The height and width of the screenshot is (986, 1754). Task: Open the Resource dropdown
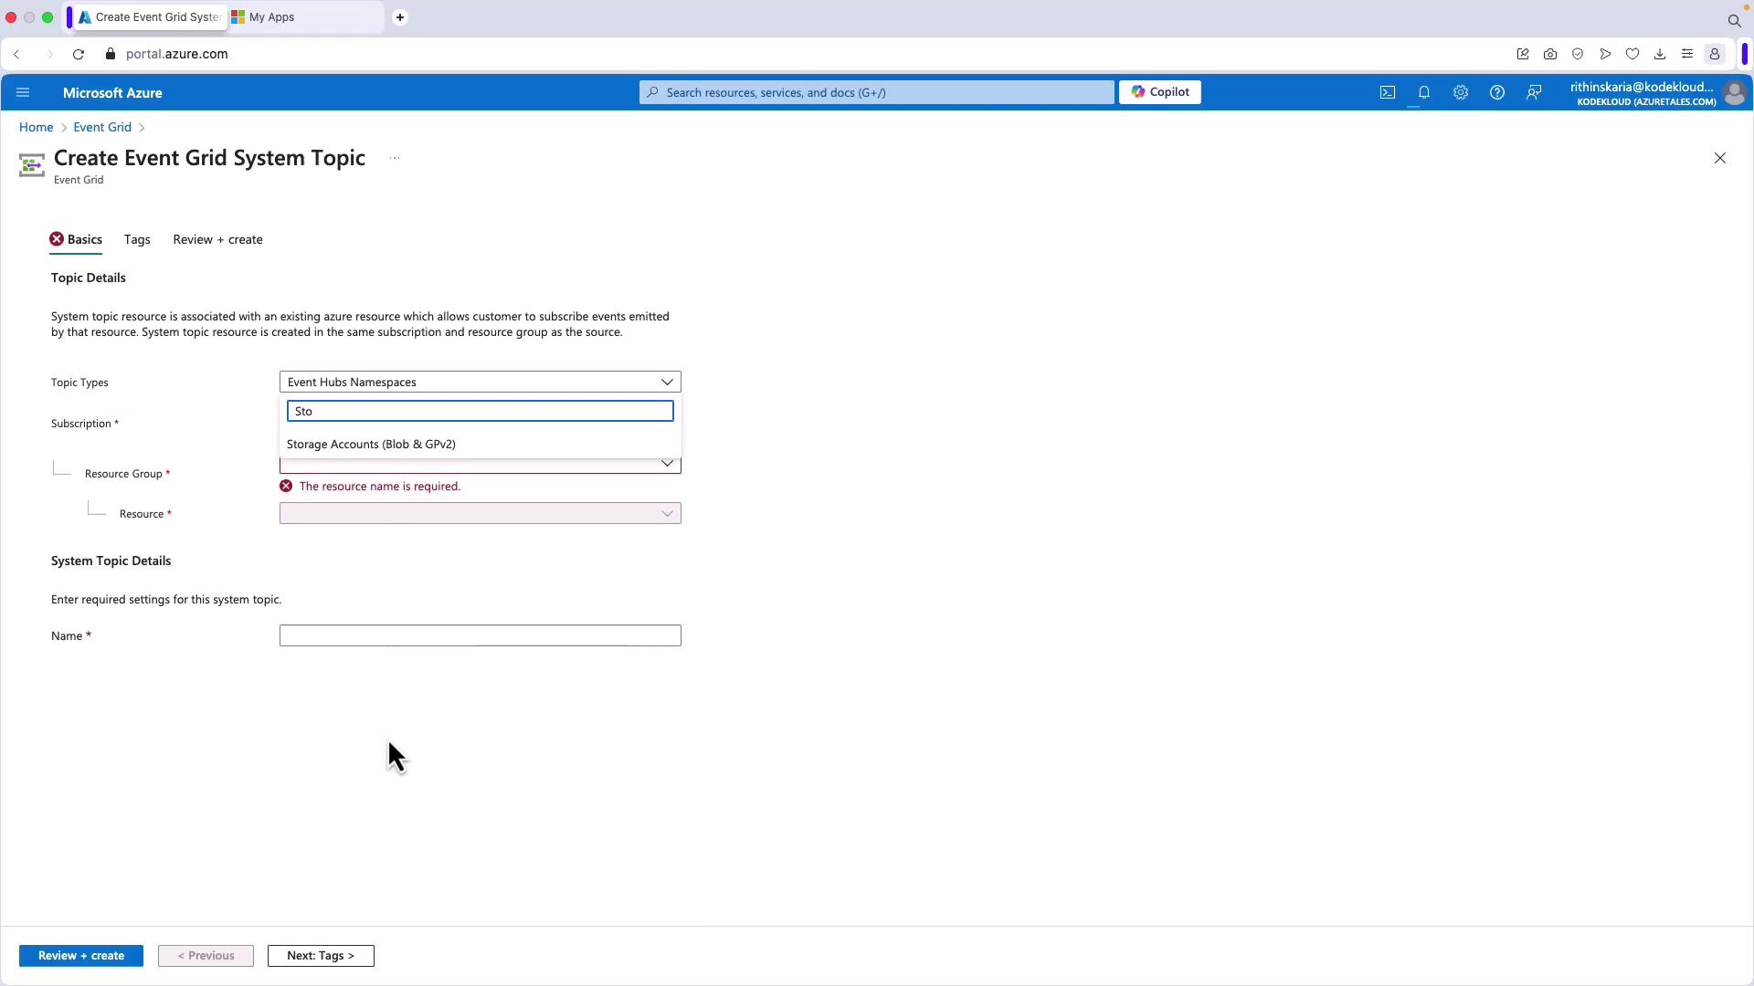pyautogui.click(x=480, y=513)
